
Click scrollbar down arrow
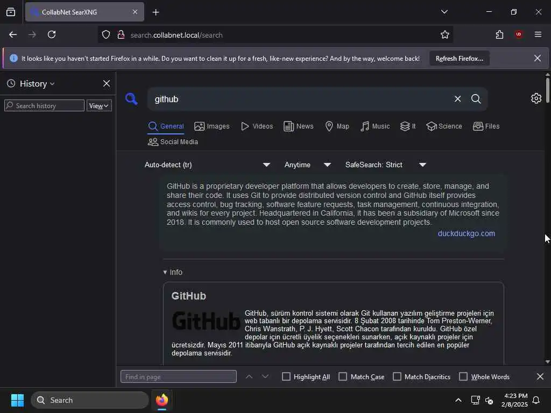[x=547, y=362]
